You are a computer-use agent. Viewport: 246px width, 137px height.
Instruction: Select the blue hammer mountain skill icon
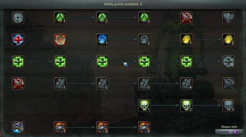coord(18,127)
